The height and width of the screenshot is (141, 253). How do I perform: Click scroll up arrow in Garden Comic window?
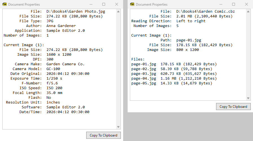click(248, 12)
